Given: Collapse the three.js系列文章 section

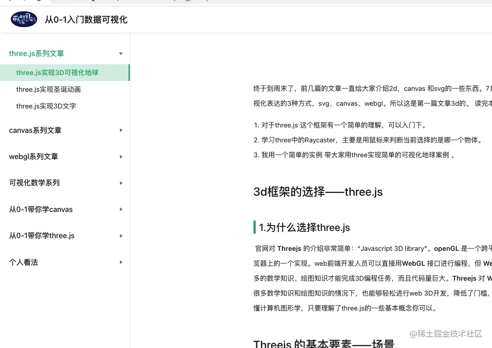Looking at the screenshot, I should pos(120,53).
